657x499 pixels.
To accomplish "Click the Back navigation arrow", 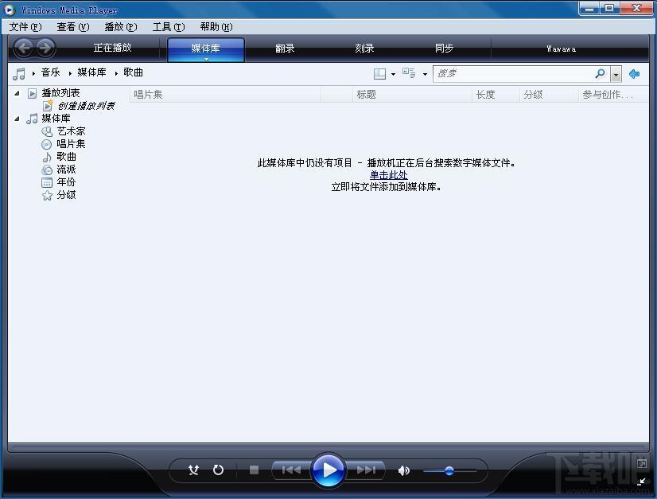I will (24, 48).
